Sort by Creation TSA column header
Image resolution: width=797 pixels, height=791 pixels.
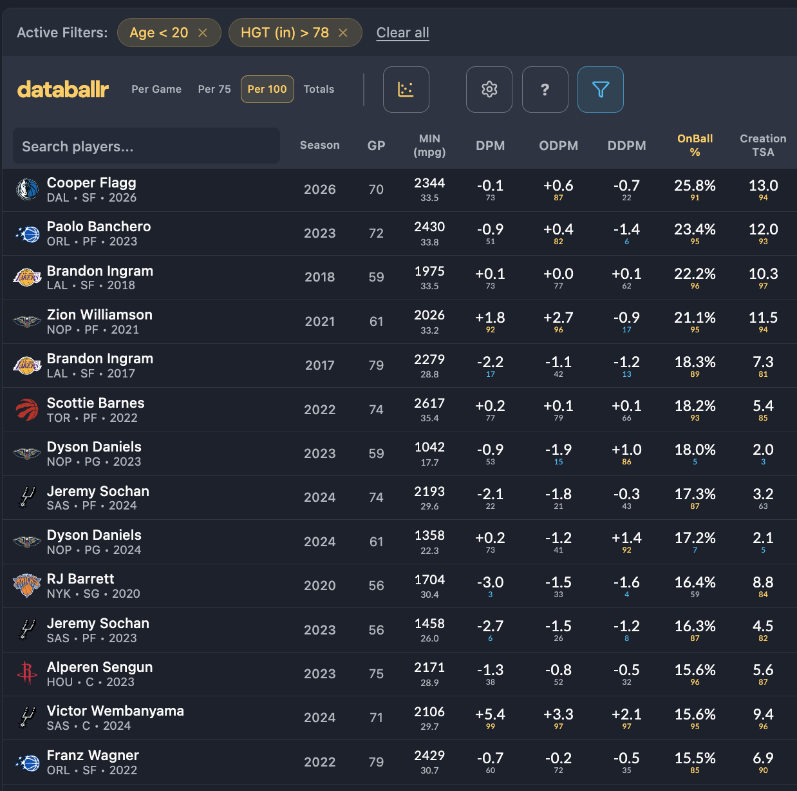pyautogui.click(x=764, y=146)
